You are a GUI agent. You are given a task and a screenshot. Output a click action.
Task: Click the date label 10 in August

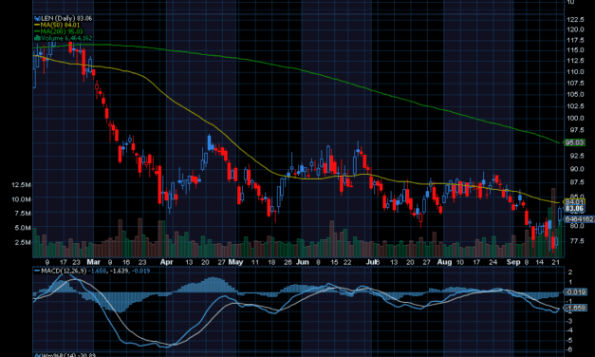click(x=460, y=262)
